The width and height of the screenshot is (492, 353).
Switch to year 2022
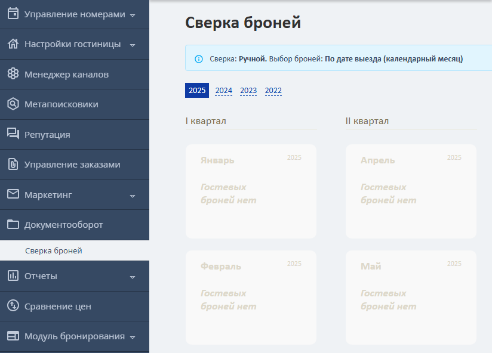[x=273, y=90]
